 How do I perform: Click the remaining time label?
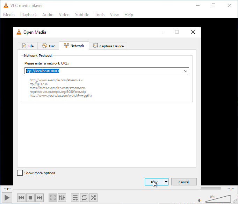pos(231,189)
